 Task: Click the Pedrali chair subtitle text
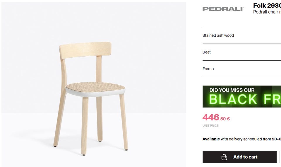click(x=267, y=12)
